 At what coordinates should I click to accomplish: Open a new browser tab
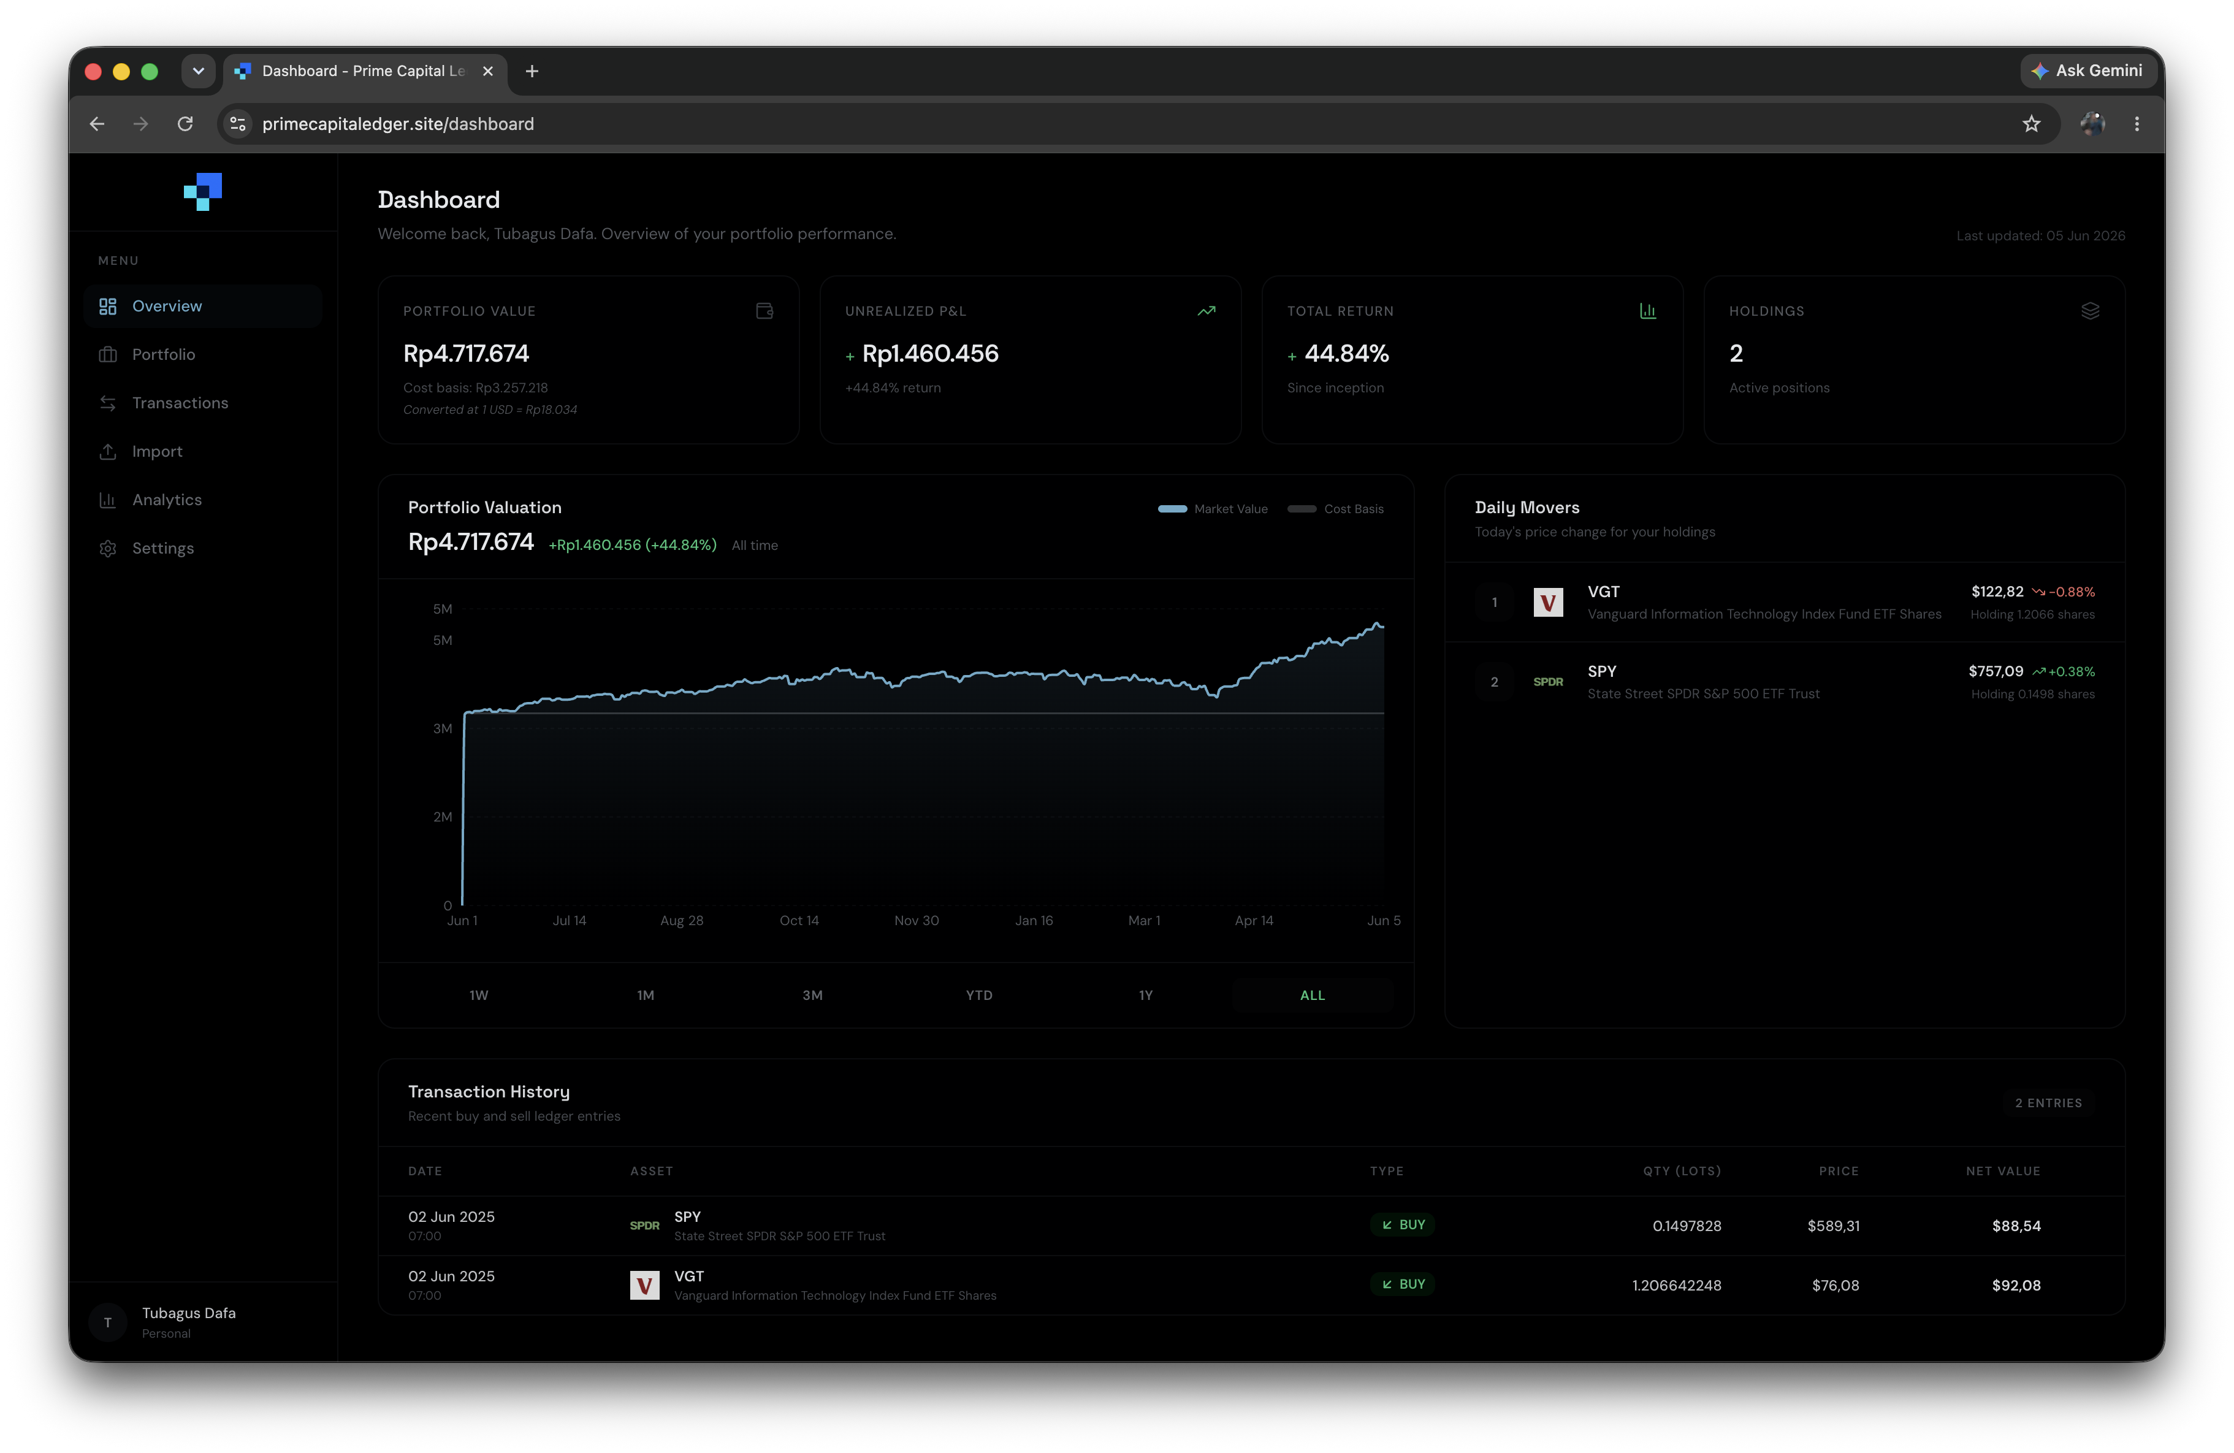tap(532, 71)
